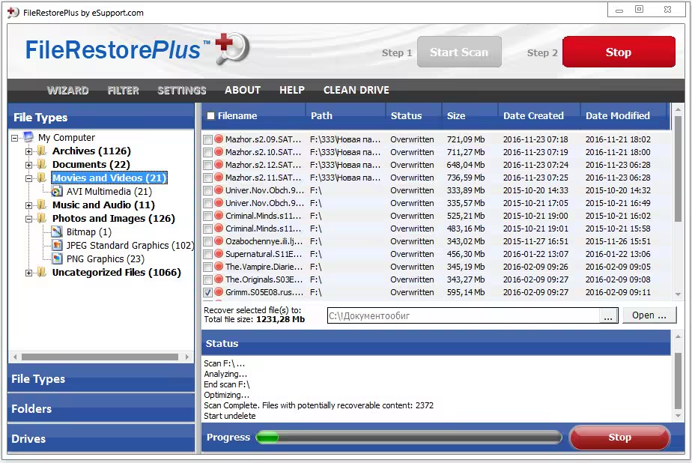Select the JPEG Standard Graphics icon
692x463 pixels.
click(x=57, y=245)
